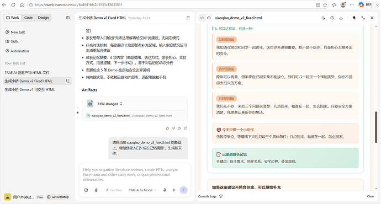The height and width of the screenshot is (204, 381).
Task: Refresh the HTML preview
Action: (x=332, y=18)
